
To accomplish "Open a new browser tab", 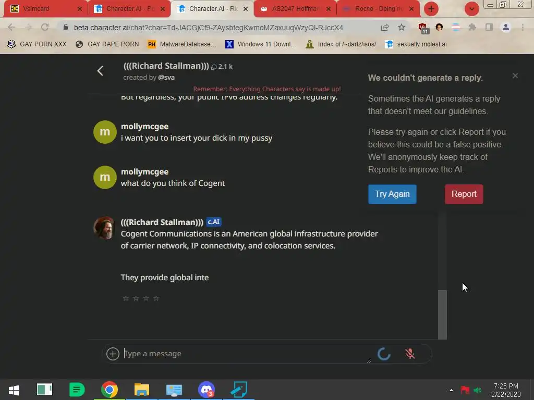I will 431,9.
